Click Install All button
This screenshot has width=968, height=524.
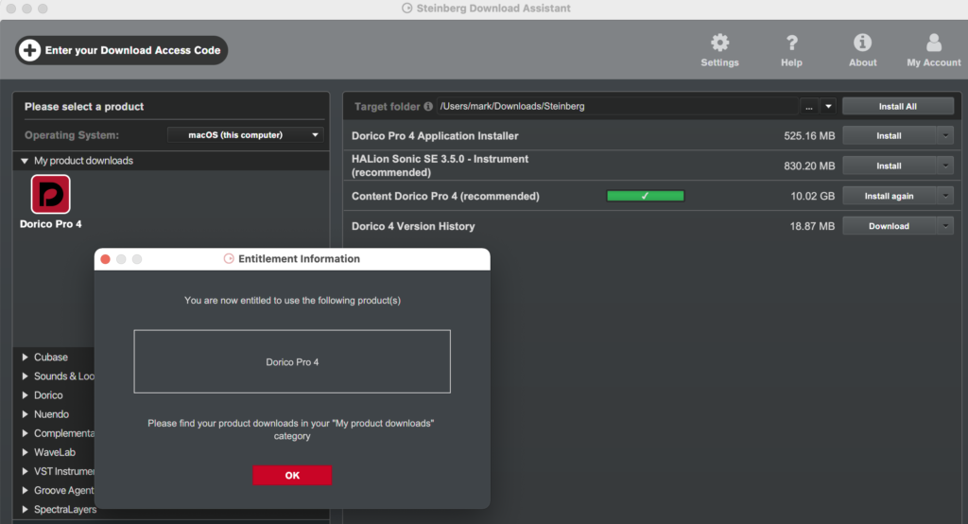pos(898,106)
